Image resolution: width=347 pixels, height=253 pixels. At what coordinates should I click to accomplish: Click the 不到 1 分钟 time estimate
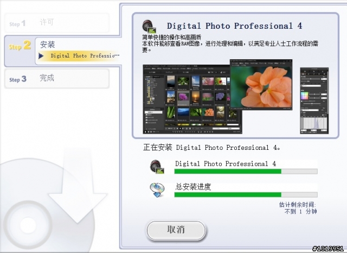[300, 211]
